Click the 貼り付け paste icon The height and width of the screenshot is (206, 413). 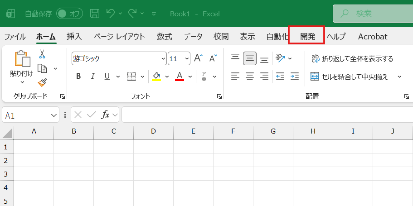(22, 59)
